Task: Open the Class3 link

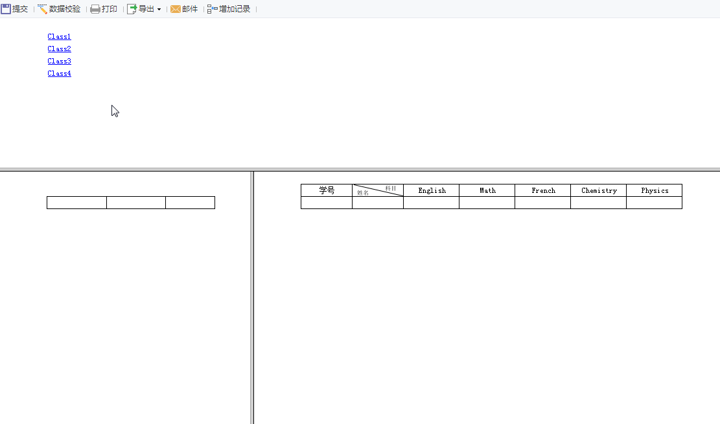Action: [x=59, y=61]
